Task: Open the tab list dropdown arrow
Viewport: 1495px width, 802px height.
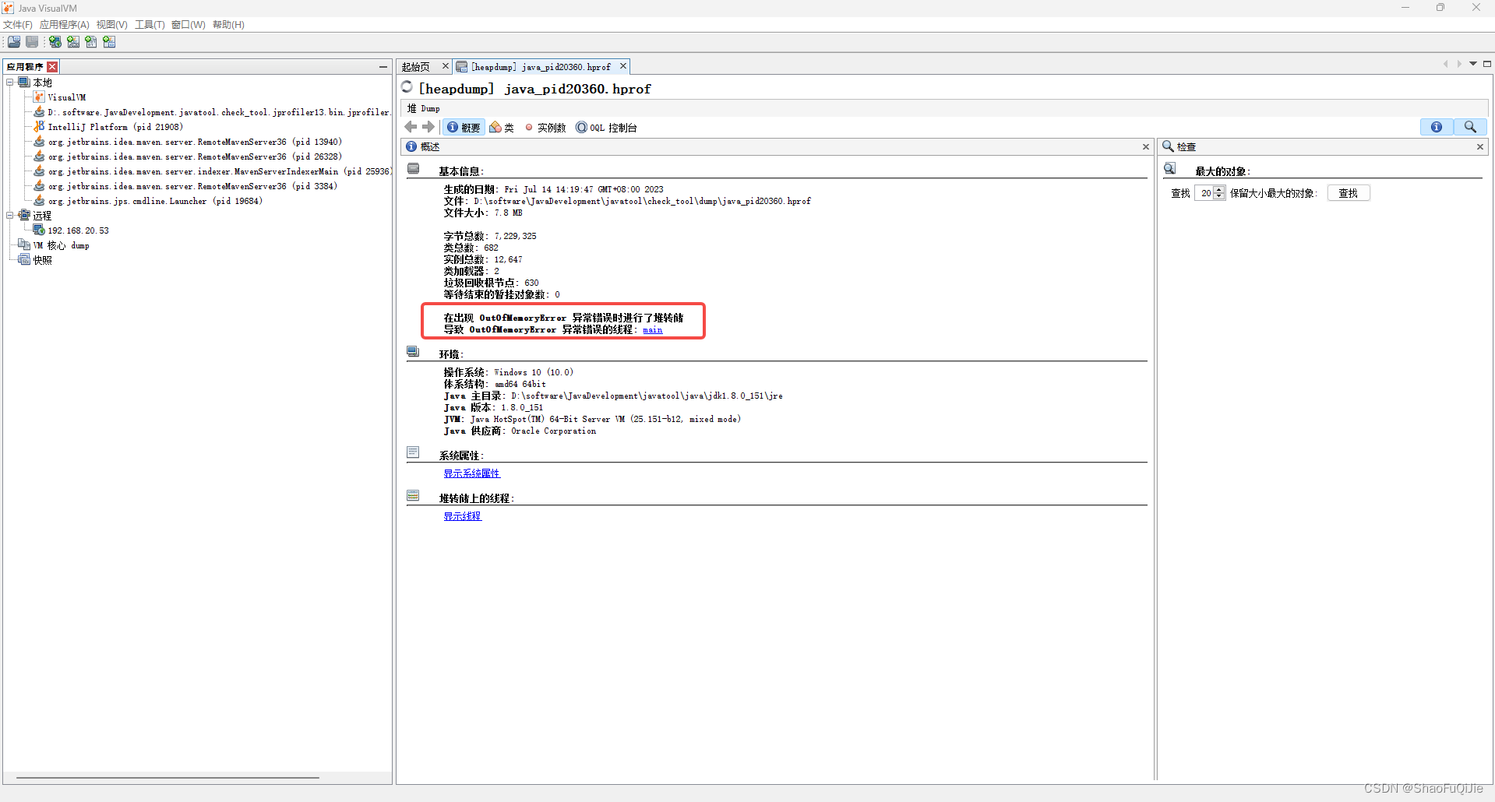Action: [x=1473, y=64]
